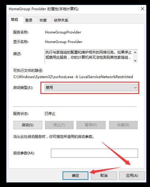This screenshot has height=187, width=150.
Task: Close the HomeGroup Provider properties dialog
Action: [x=142, y=9]
